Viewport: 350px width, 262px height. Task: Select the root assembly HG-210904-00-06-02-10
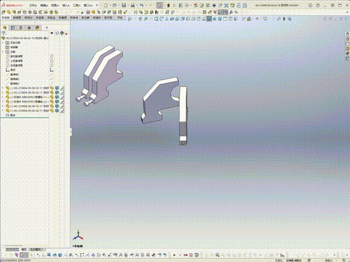tap(25, 38)
